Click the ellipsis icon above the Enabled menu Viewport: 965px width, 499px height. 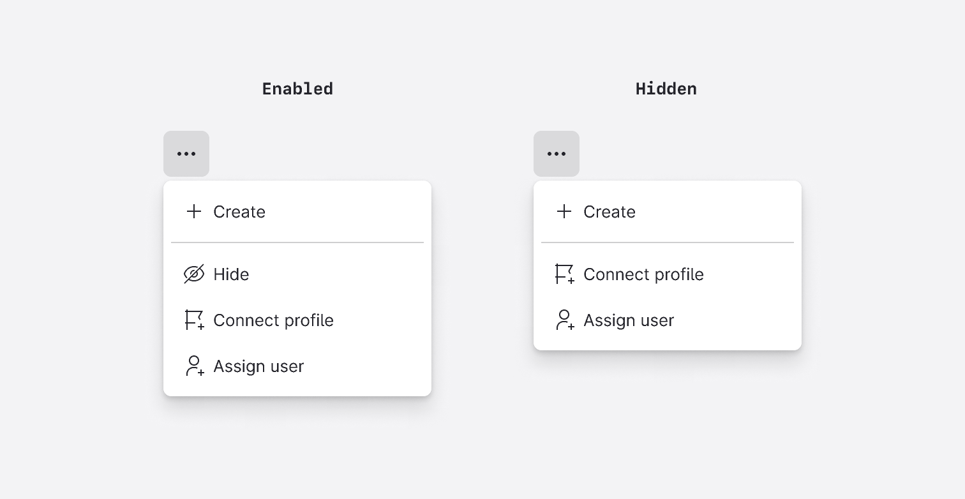click(186, 153)
